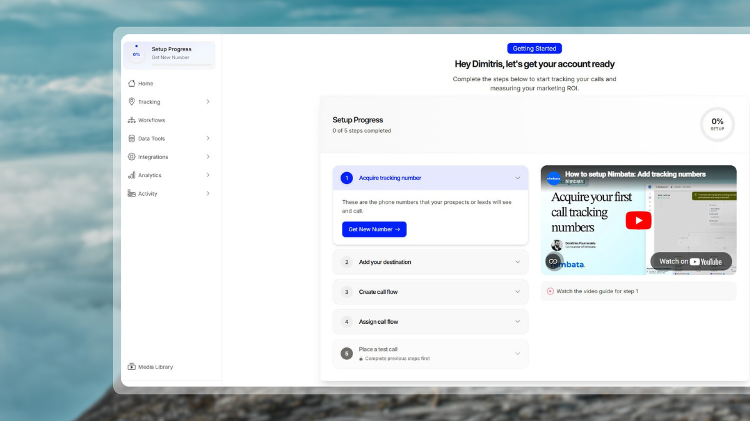This screenshot has height=421, width=750.
Task: Click the Media Library icon
Action: point(131,367)
